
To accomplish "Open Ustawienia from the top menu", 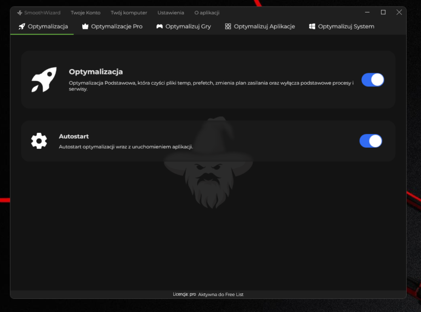I will [170, 13].
